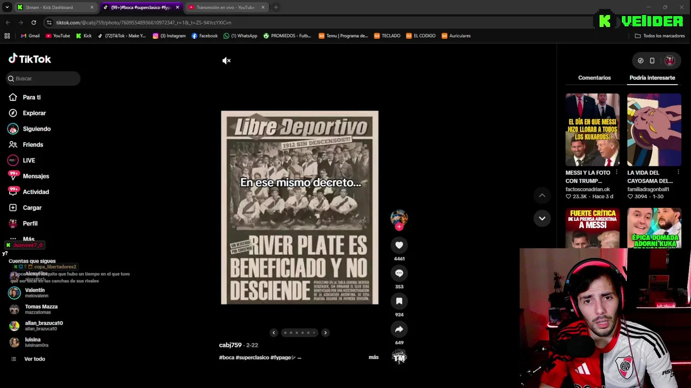Viewport: 691px width, 388px height.
Task: Jump to the next video using down chevron
Action: click(542, 218)
